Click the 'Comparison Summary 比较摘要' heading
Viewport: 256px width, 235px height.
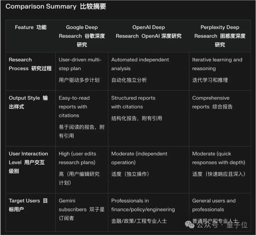coord(56,7)
